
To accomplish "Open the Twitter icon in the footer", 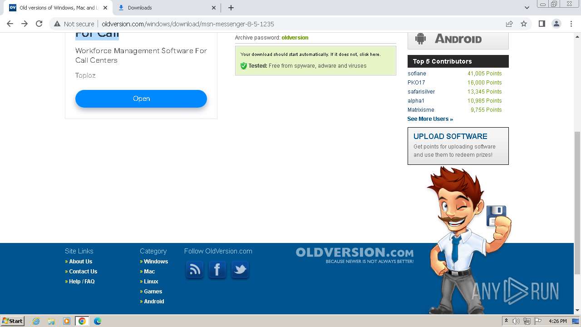I will [x=240, y=270].
